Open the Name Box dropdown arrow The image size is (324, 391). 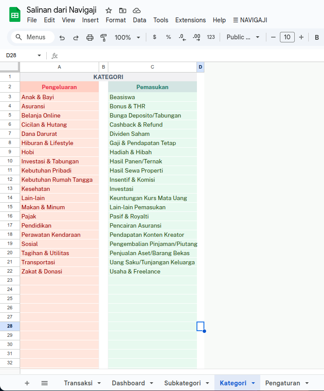click(39, 55)
